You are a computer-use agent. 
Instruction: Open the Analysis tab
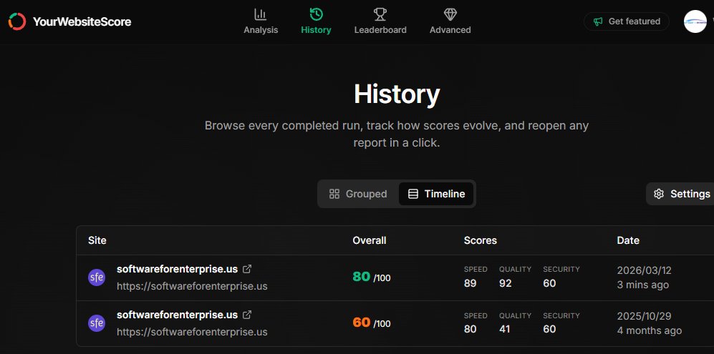[261, 21]
